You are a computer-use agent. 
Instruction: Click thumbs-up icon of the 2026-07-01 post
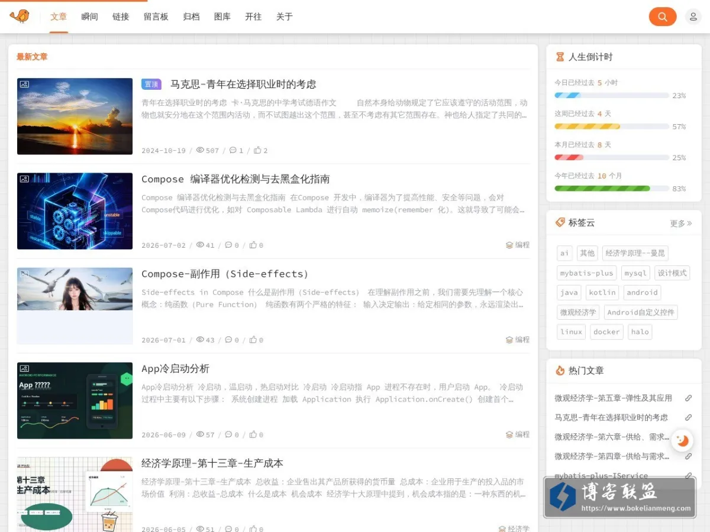[x=253, y=340]
